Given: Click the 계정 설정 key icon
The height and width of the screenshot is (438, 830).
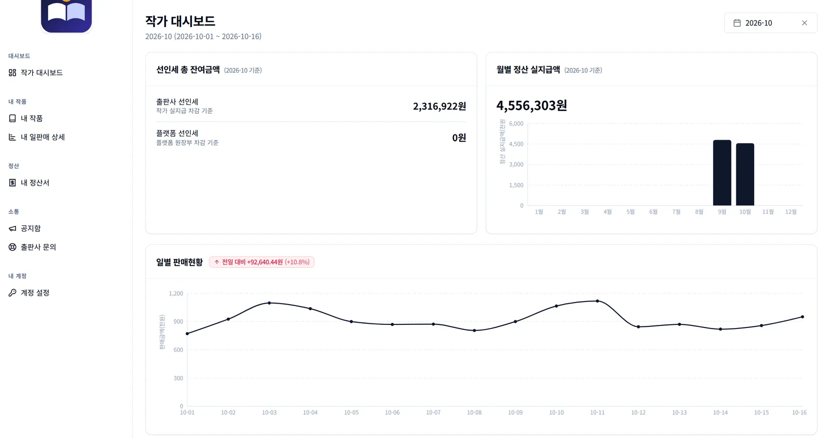Looking at the screenshot, I should point(12,293).
